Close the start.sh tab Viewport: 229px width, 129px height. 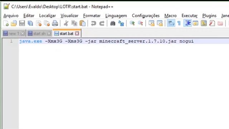49,34
